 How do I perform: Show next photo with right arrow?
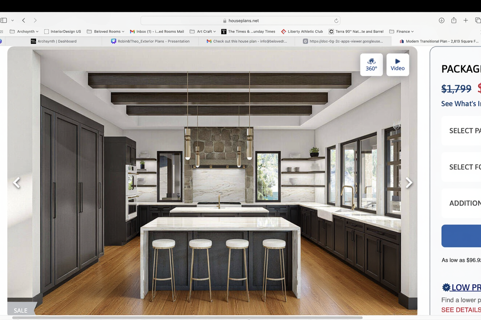pos(409,183)
